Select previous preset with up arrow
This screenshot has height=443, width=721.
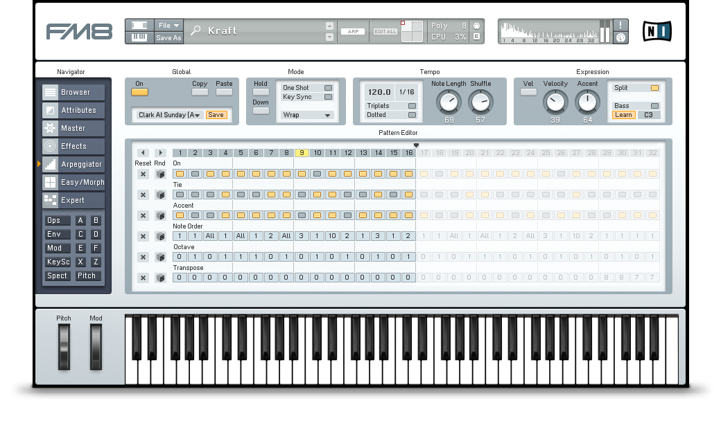click(x=329, y=26)
